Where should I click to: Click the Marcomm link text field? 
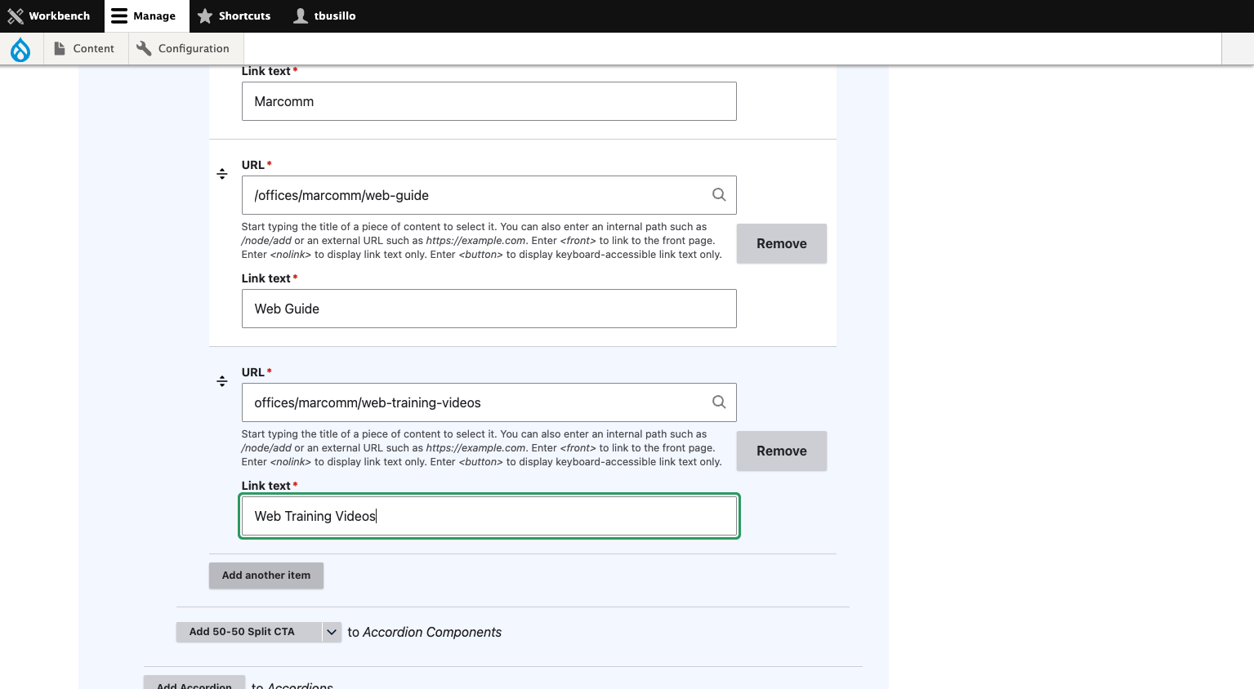click(489, 101)
